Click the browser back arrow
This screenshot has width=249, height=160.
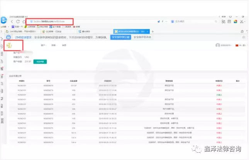pyautogui.click(x=12, y=22)
